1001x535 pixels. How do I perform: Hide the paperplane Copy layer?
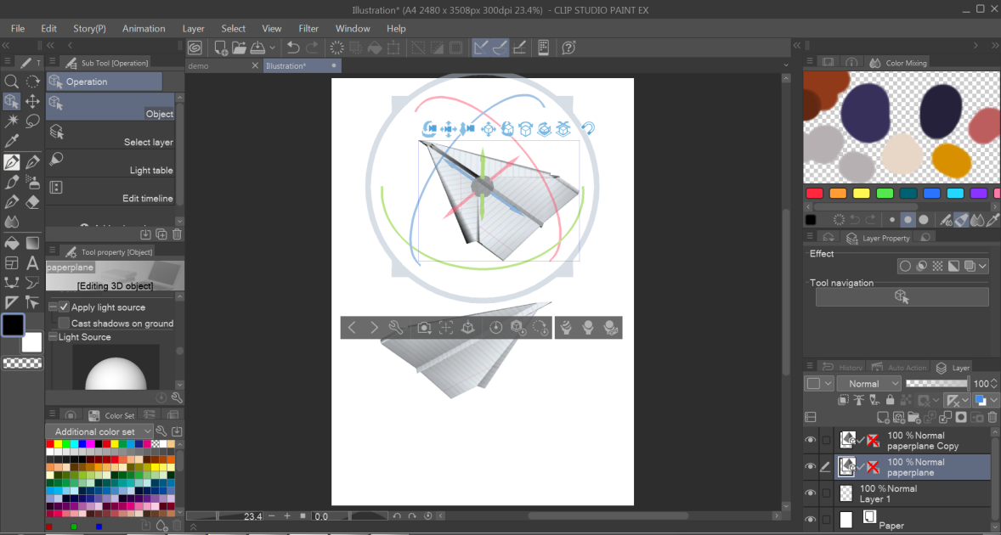click(x=810, y=440)
